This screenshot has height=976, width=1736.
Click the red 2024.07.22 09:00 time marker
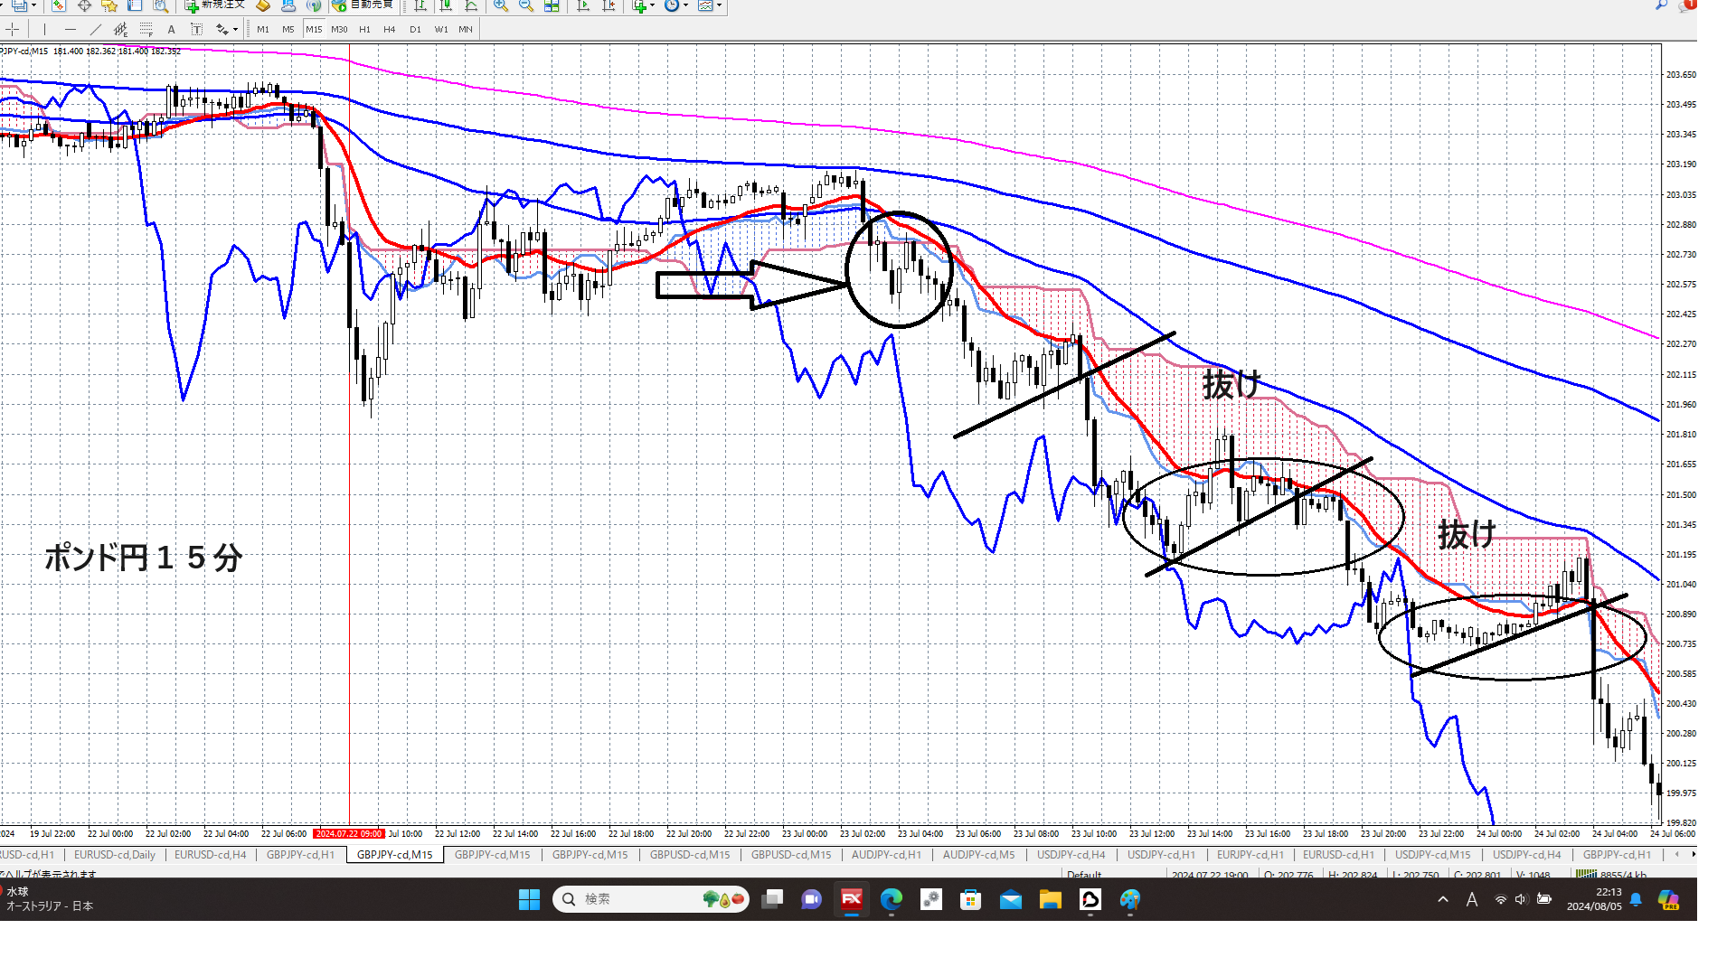pos(349,833)
